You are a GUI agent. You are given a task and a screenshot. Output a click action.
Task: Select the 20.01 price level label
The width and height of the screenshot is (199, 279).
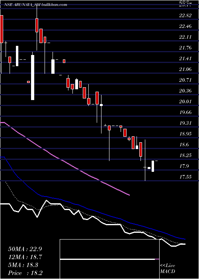(x=185, y=102)
